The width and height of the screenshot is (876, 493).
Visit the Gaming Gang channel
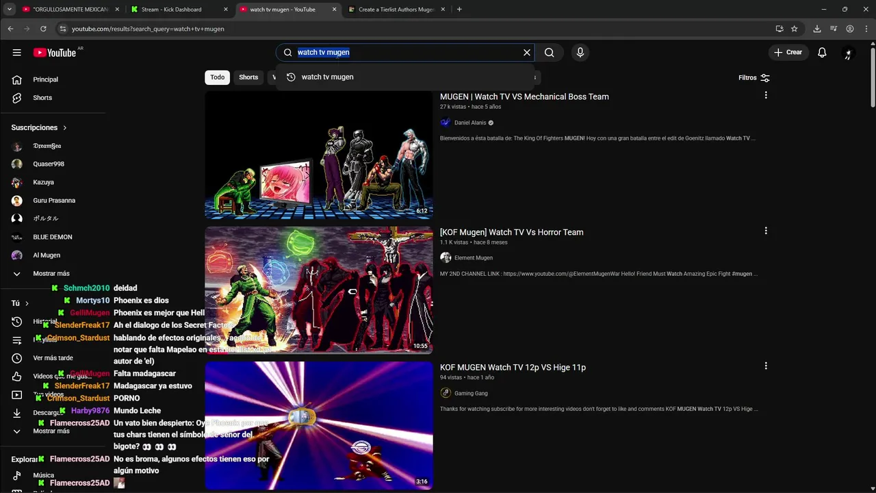pyautogui.click(x=471, y=394)
